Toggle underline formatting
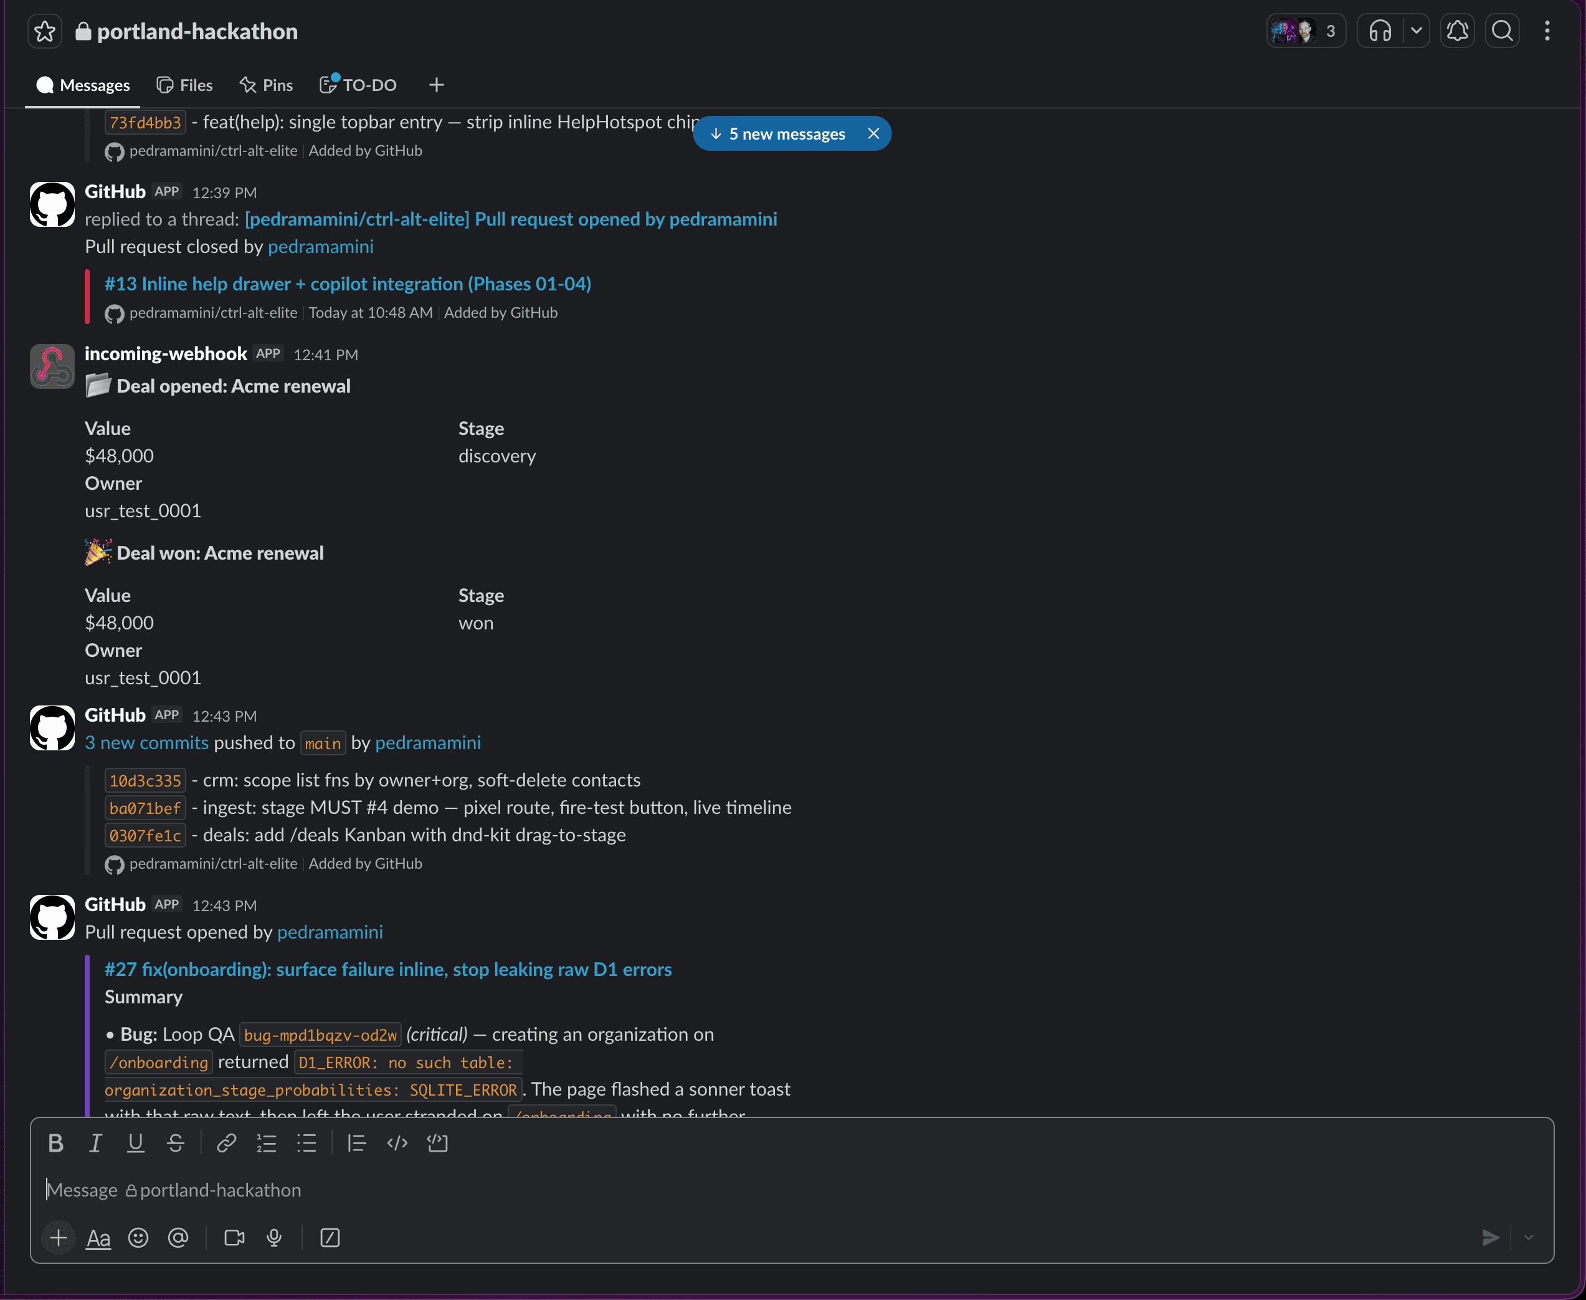Image resolution: width=1586 pixels, height=1300 pixels. pyautogui.click(x=135, y=1143)
